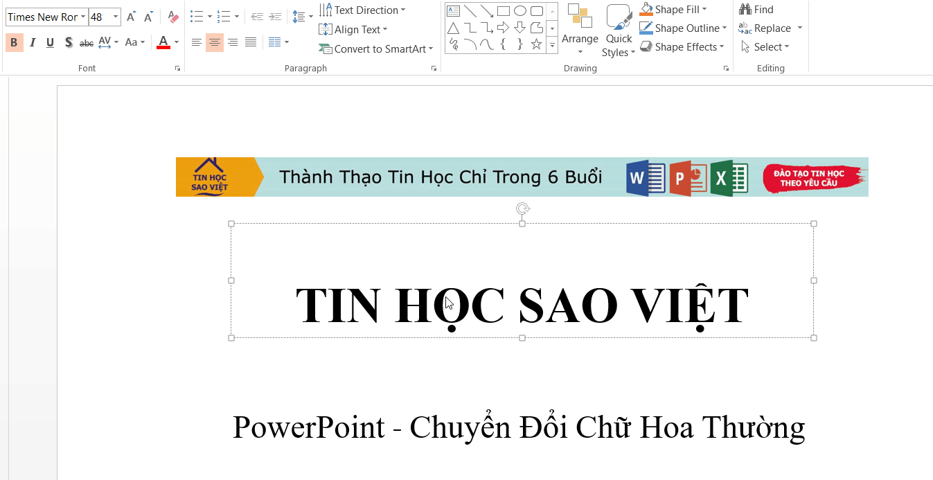Open Convert to SmartArt menu

[x=376, y=48]
